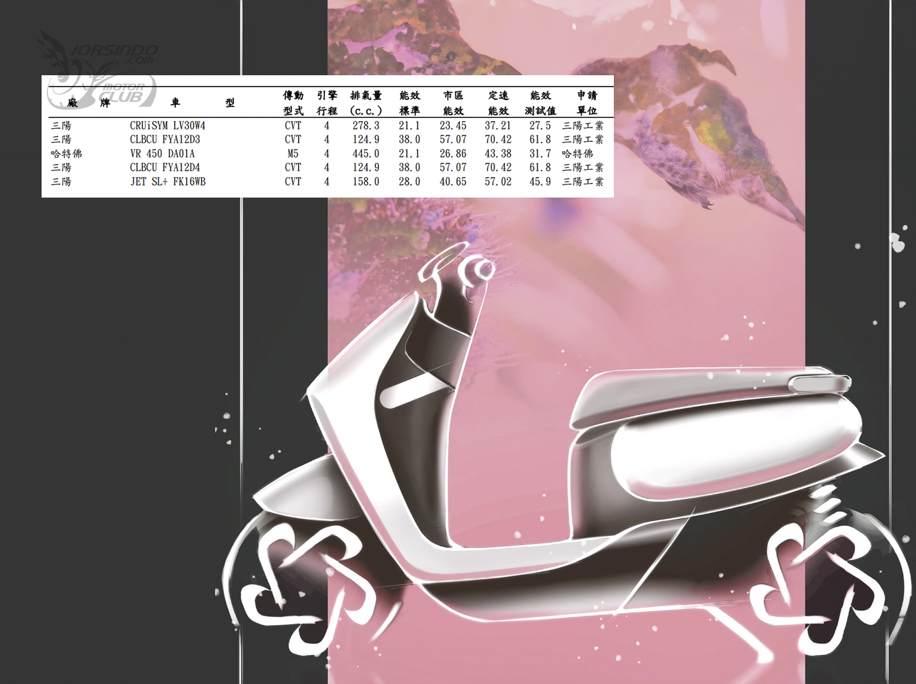Click test value '61.8' in the FYA12D4 row

click(540, 167)
